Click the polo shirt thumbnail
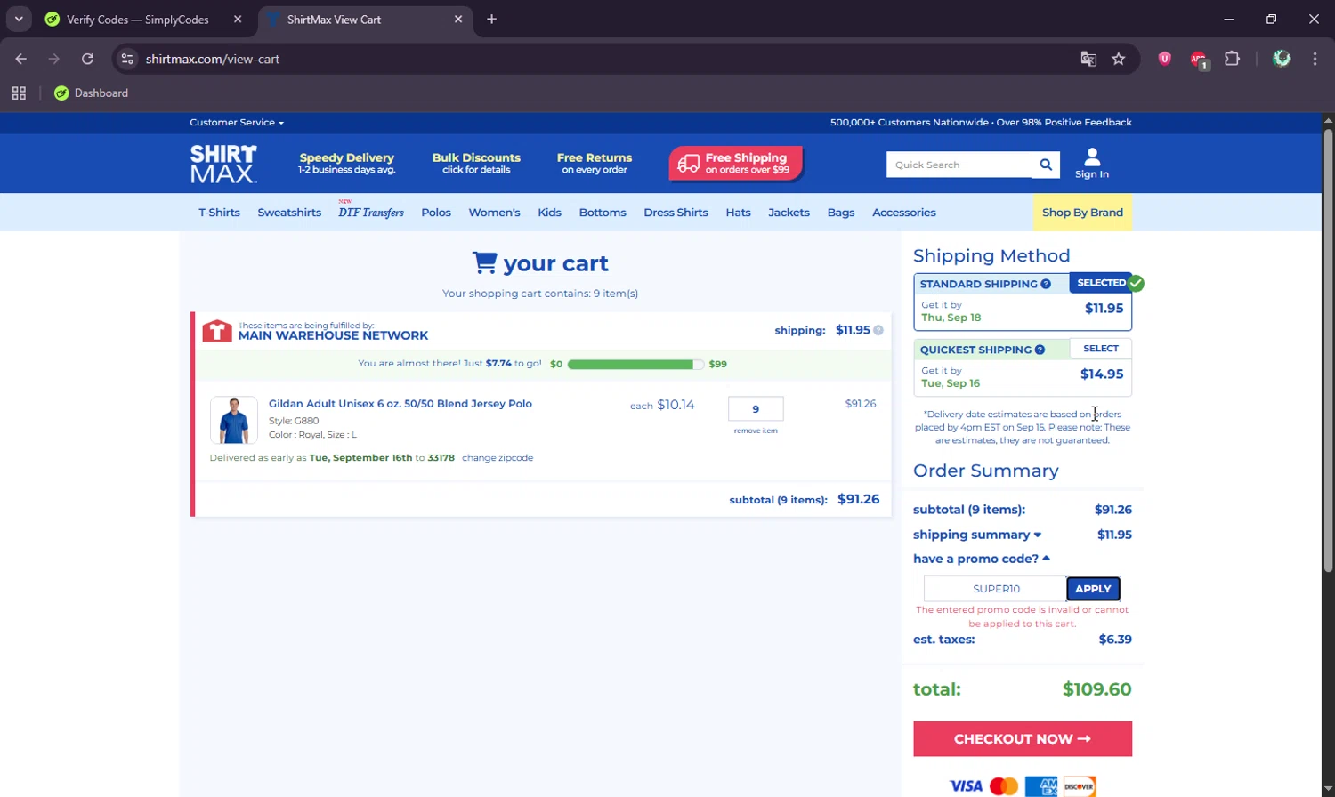Viewport: 1335px width, 797px height. tap(234, 420)
